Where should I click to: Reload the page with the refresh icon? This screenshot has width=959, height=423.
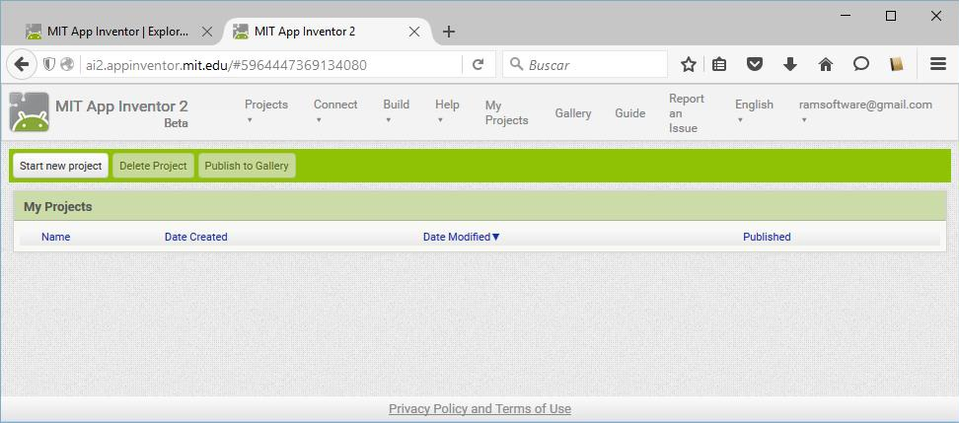coord(479,64)
